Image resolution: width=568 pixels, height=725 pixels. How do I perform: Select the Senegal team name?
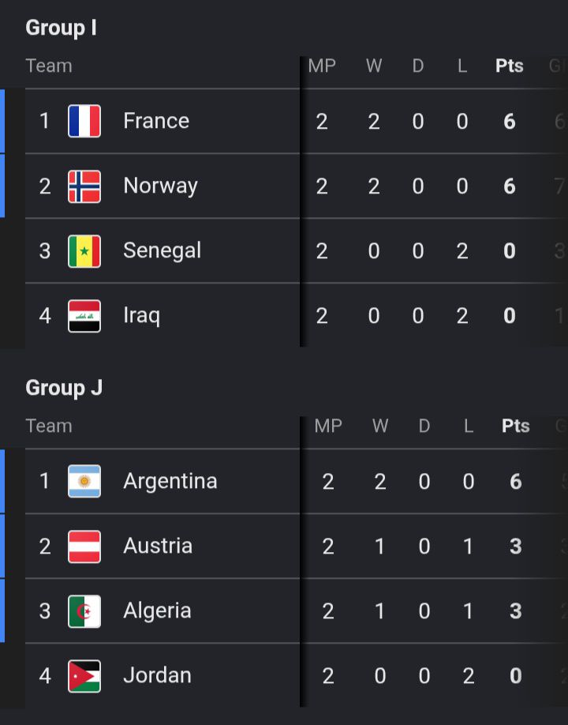[x=162, y=250]
